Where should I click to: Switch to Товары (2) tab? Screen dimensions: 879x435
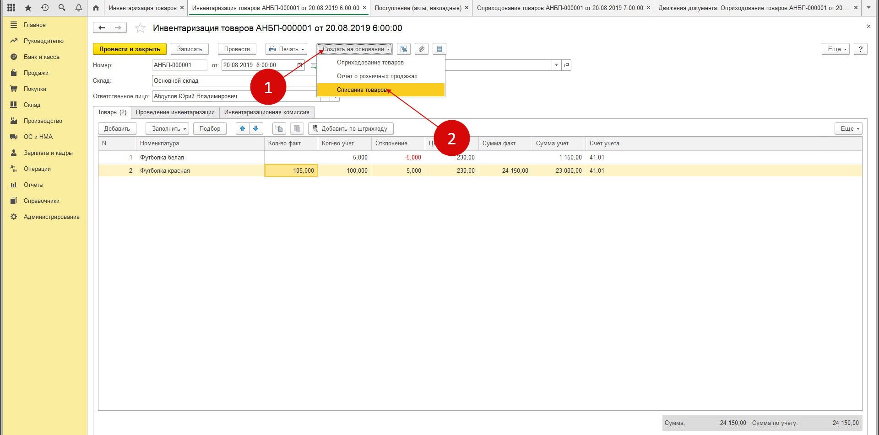pyautogui.click(x=112, y=112)
